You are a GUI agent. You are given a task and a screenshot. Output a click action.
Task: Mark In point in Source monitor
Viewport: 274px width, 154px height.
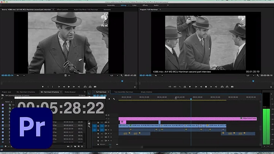48,87
